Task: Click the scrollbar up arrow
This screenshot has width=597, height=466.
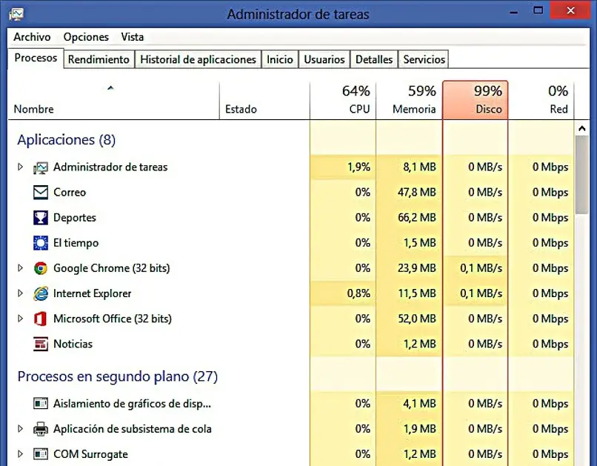Action: coord(581,129)
